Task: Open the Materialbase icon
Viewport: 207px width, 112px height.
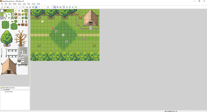Action: click(x=67, y=7)
